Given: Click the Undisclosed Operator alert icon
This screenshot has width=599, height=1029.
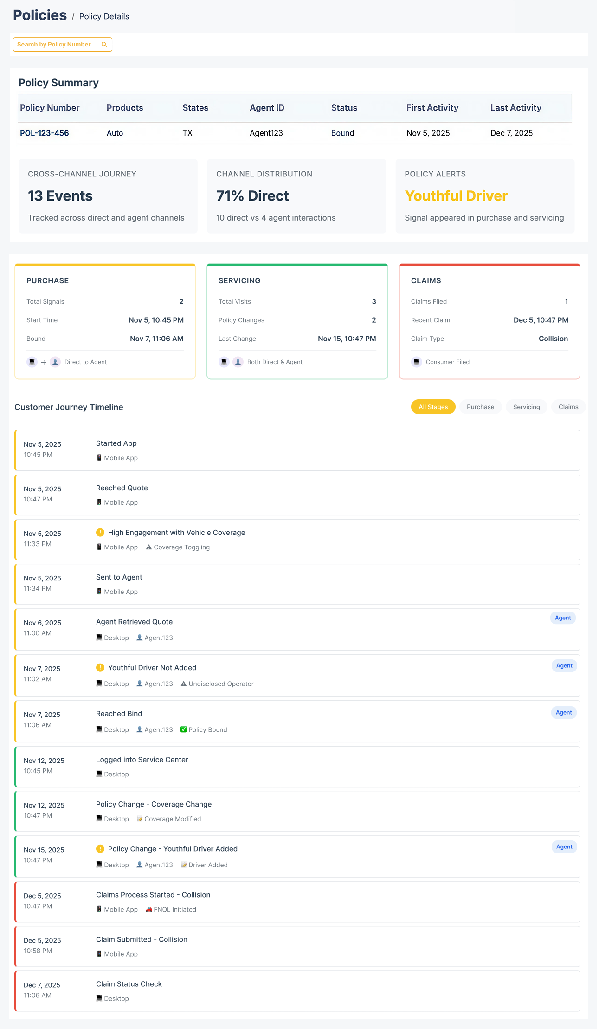Looking at the screenshot, I should coord(184,684).
